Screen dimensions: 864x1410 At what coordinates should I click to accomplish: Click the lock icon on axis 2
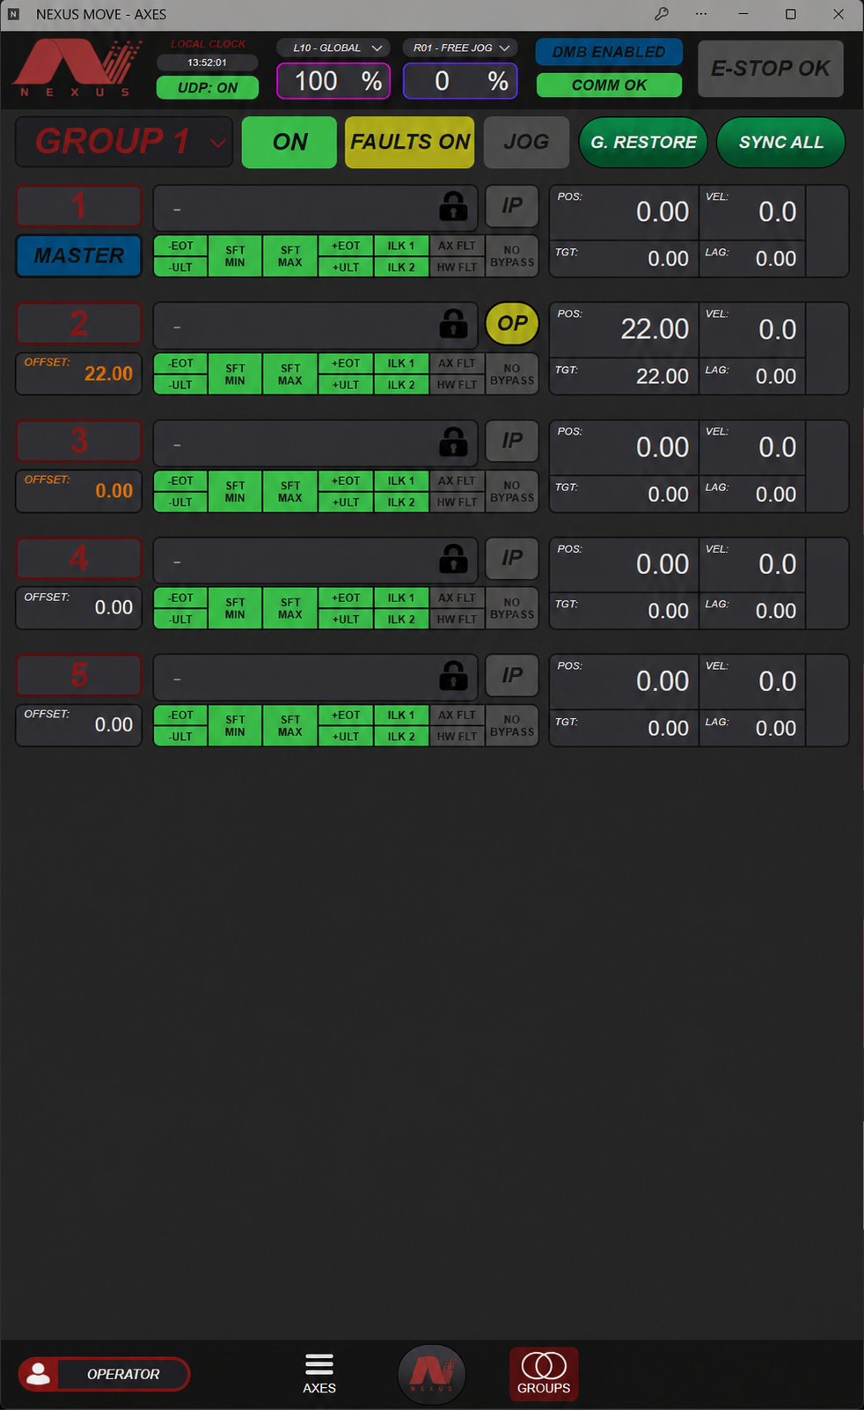coord(453,324)
